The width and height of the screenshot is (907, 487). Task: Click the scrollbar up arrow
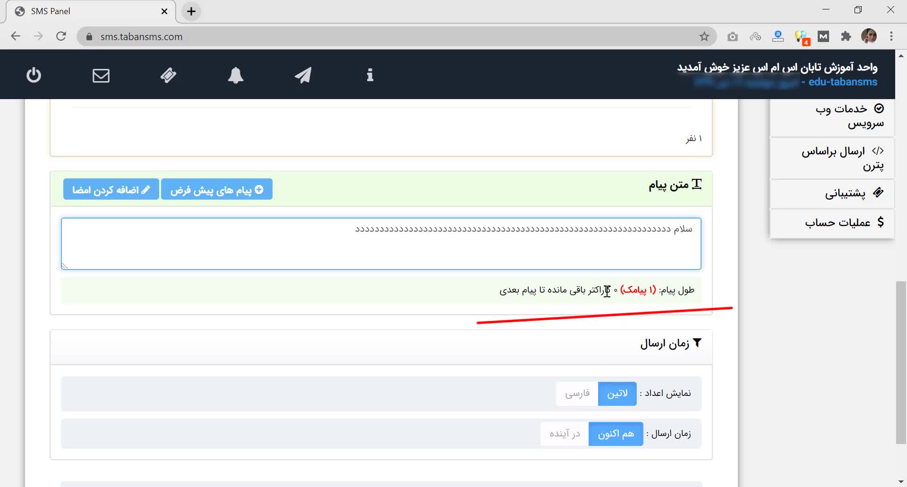901,55
